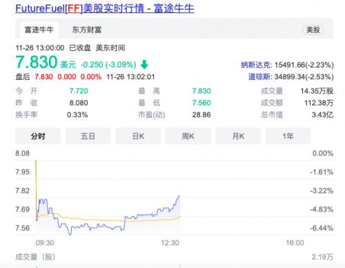Image resolution: width=345 pixels, height=268 pixels.
Task: Click the 道琼斯 index quote
Action: click(x=290, y=76)
